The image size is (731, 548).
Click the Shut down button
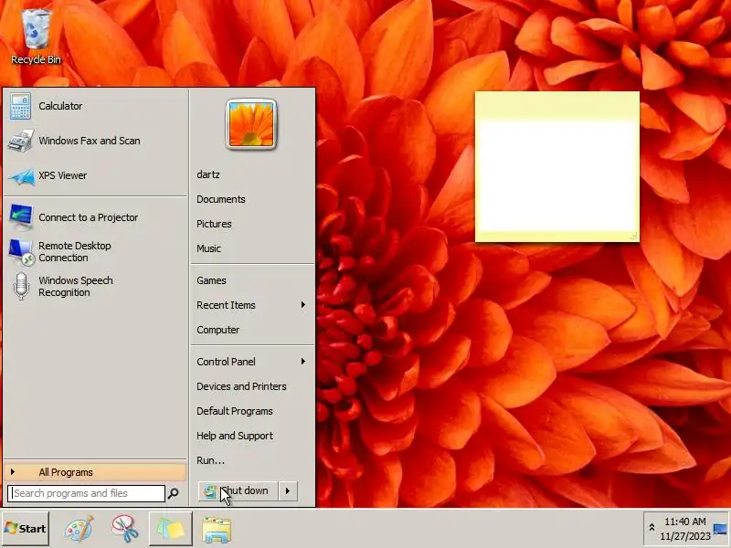click(238, 490)
